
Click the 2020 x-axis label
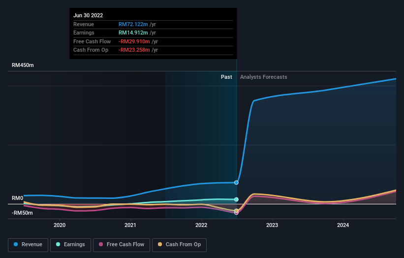click(x=60, y=225)
